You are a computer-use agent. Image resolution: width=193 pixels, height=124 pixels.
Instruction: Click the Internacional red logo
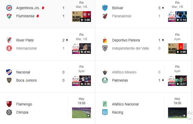pyautogui.click(x=9, y=48)
